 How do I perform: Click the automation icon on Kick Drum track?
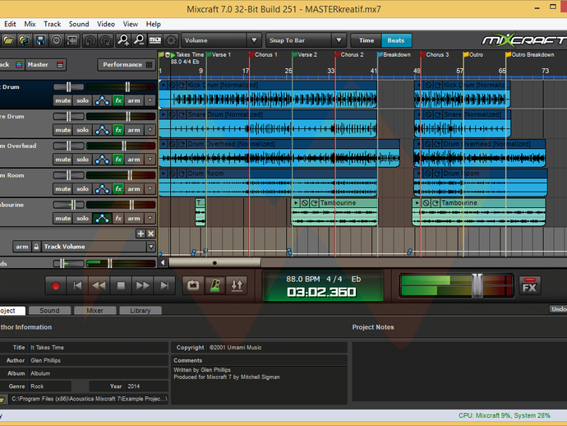(102, 100)
